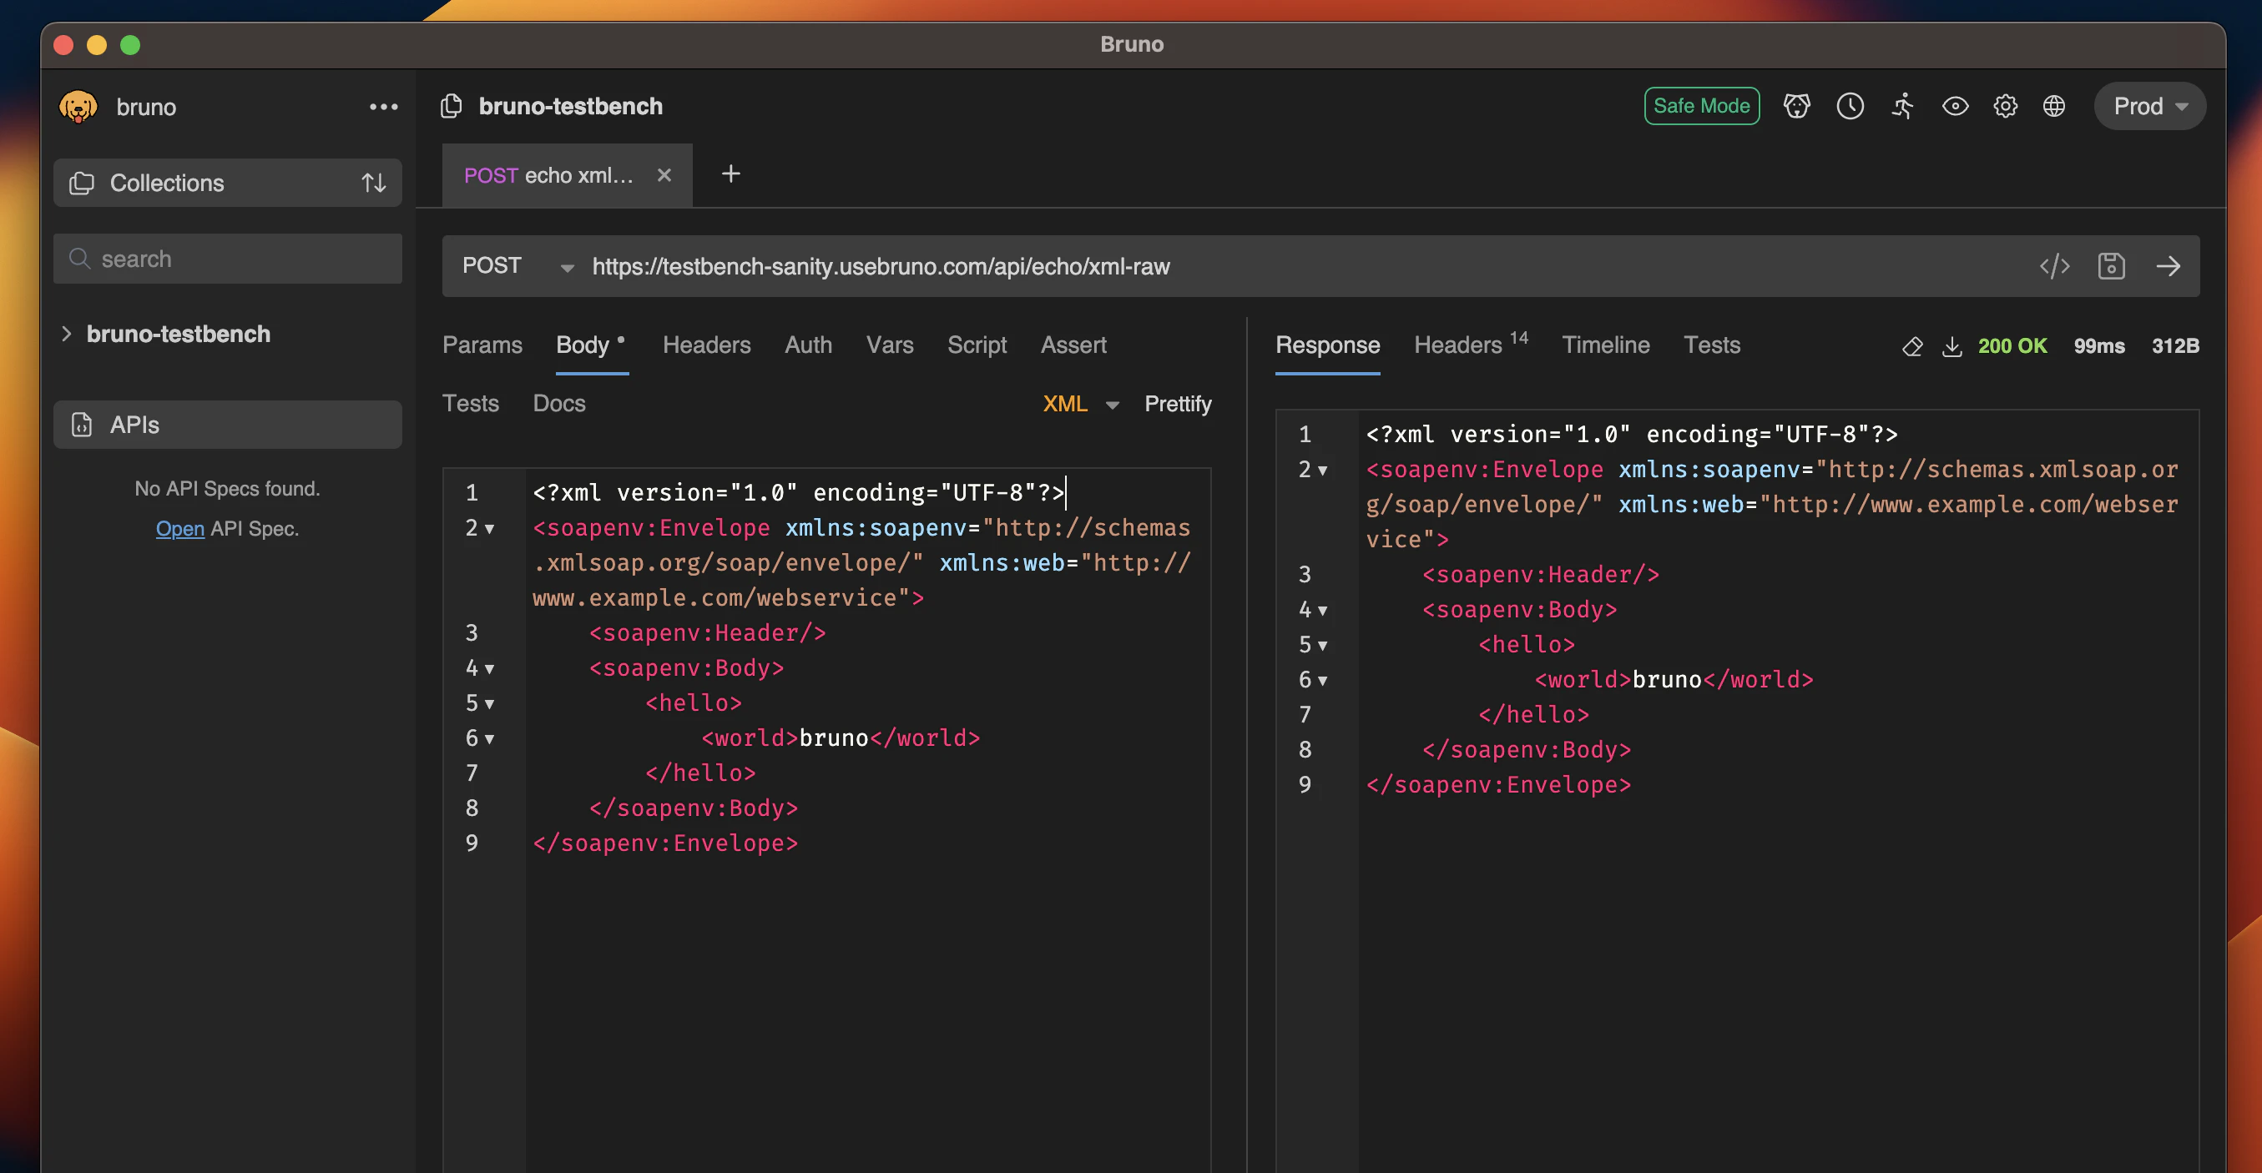Toggle the preview eye icon in the toolbar
The image size is (2262, 1173).
point(1955,105)
